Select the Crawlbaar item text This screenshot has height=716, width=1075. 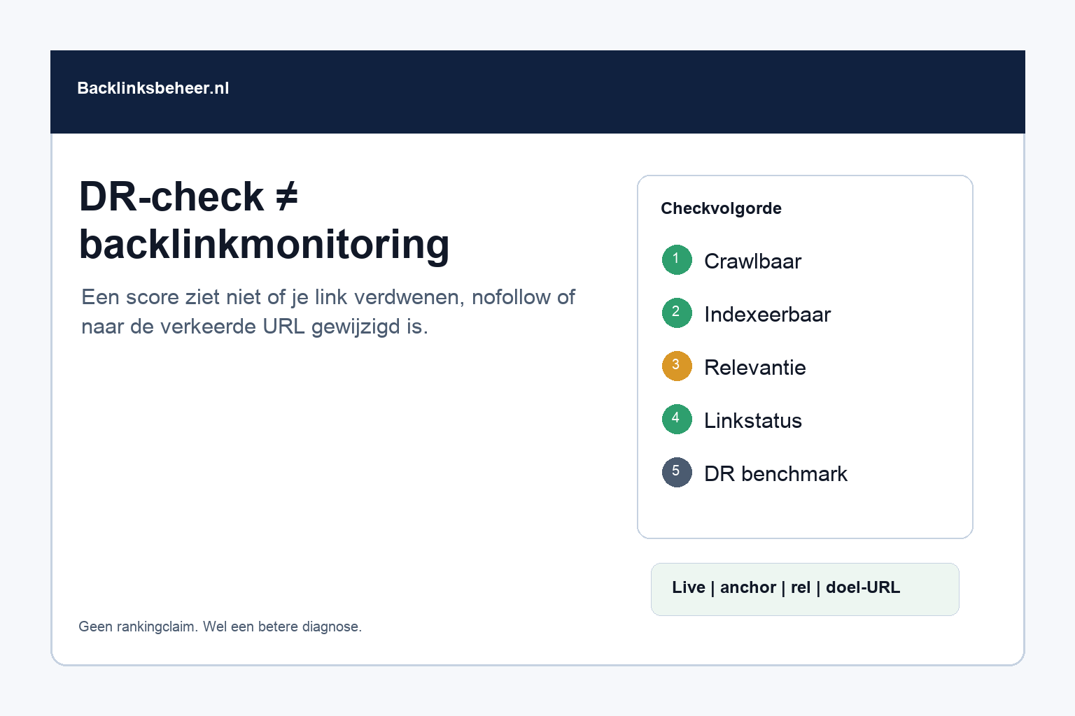752,261
